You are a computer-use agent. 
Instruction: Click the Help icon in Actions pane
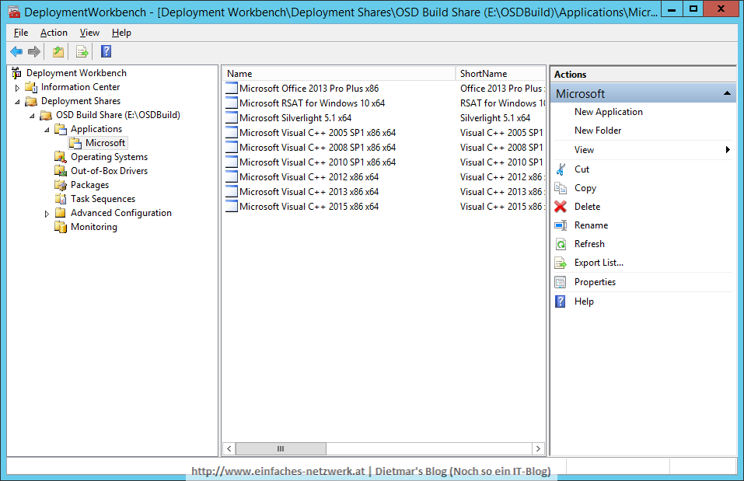pos(561,301)
